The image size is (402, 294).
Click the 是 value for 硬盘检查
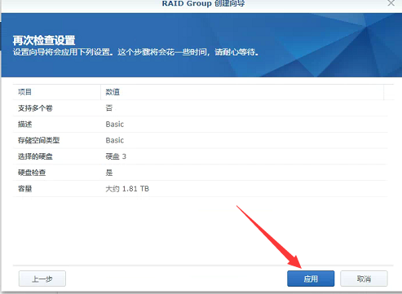coord(109,173)
